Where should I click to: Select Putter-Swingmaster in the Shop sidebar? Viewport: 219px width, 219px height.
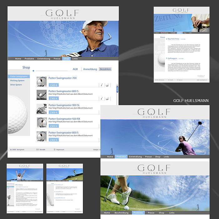(x=19, y=76)
